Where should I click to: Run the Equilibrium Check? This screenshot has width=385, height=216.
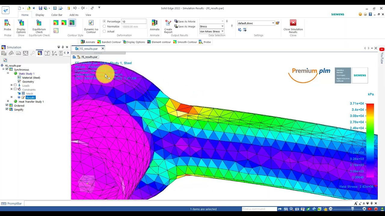point(39,26)
